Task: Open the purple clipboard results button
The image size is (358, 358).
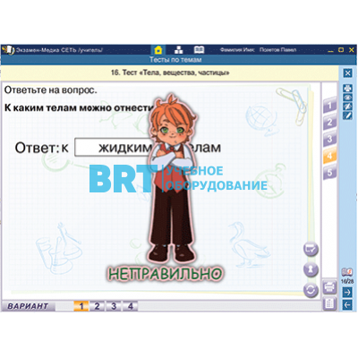Action: pos(329,303)
